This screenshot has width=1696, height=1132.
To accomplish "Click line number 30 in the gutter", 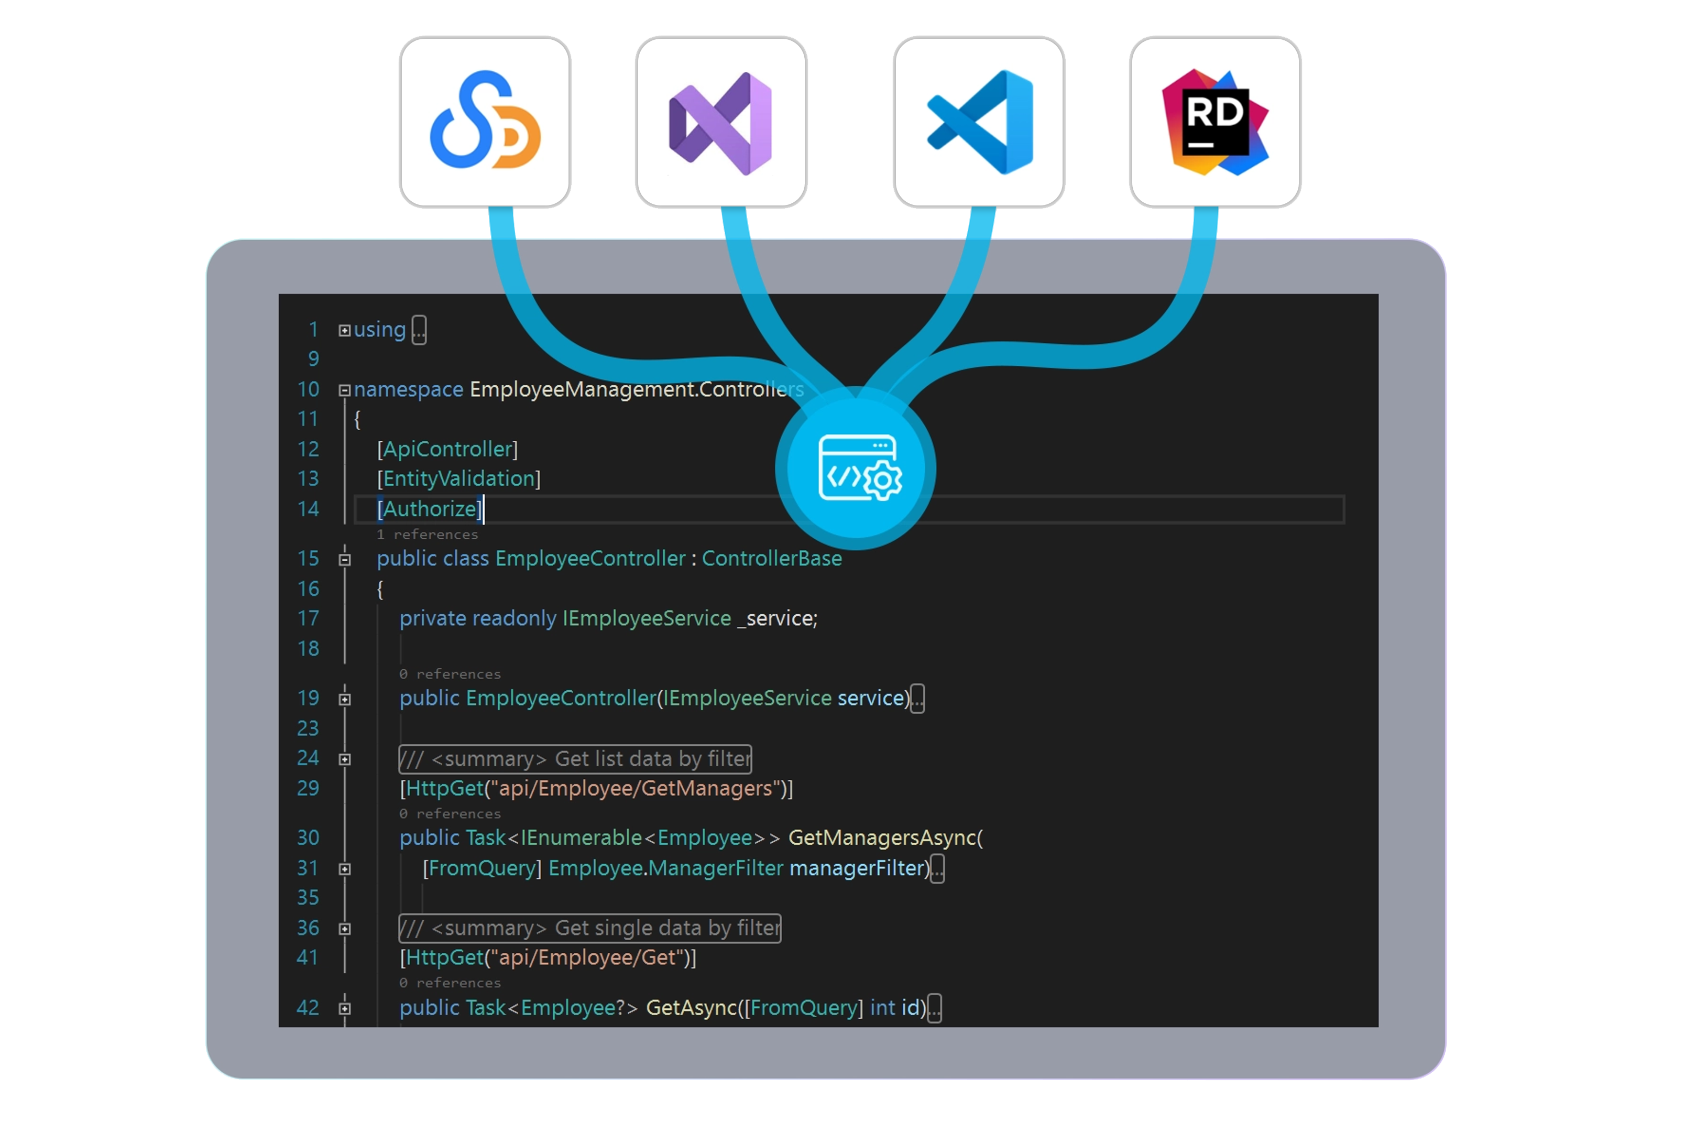I will 308,837.
